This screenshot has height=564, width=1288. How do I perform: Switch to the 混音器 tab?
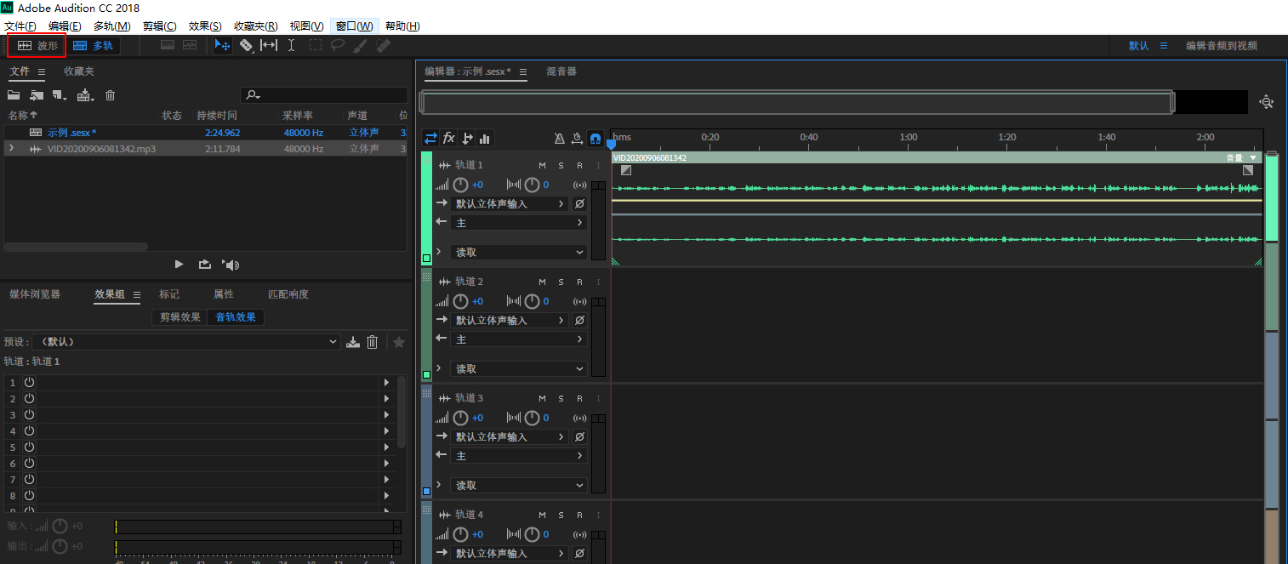[561, 71]
